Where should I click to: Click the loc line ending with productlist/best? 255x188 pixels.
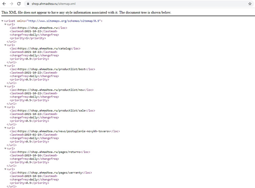[x=52, y=69]
